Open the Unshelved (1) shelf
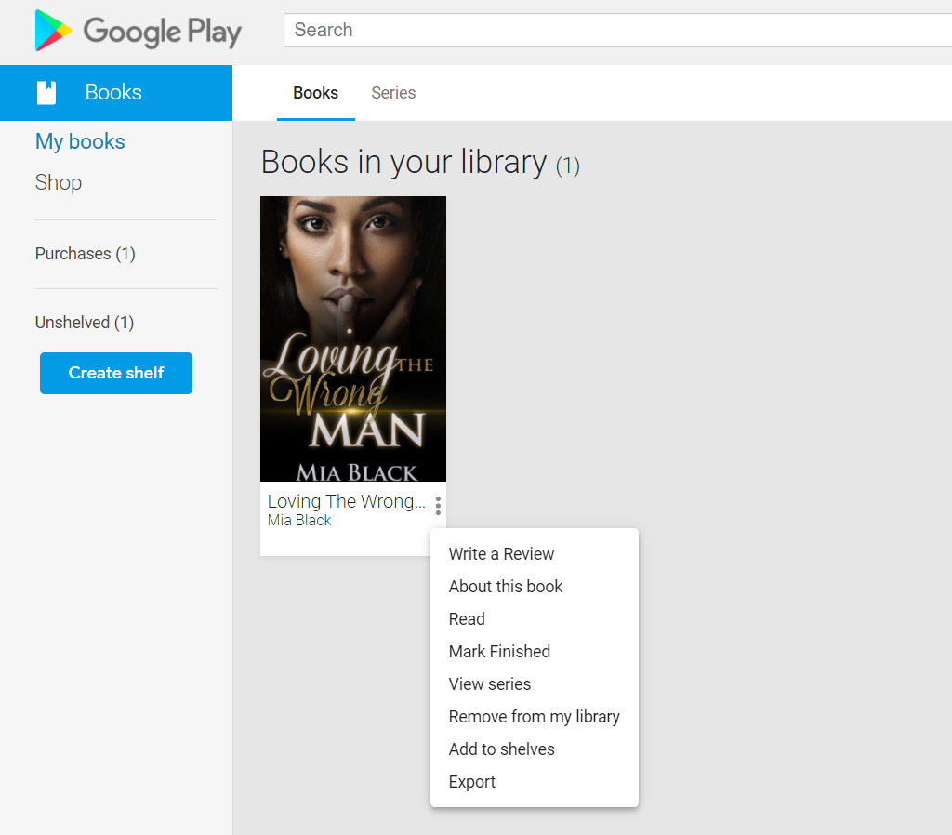 (x=85, y=323)
